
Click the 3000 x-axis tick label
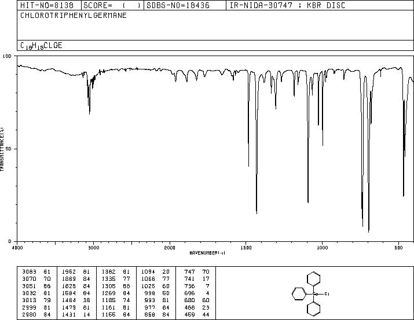94,248
